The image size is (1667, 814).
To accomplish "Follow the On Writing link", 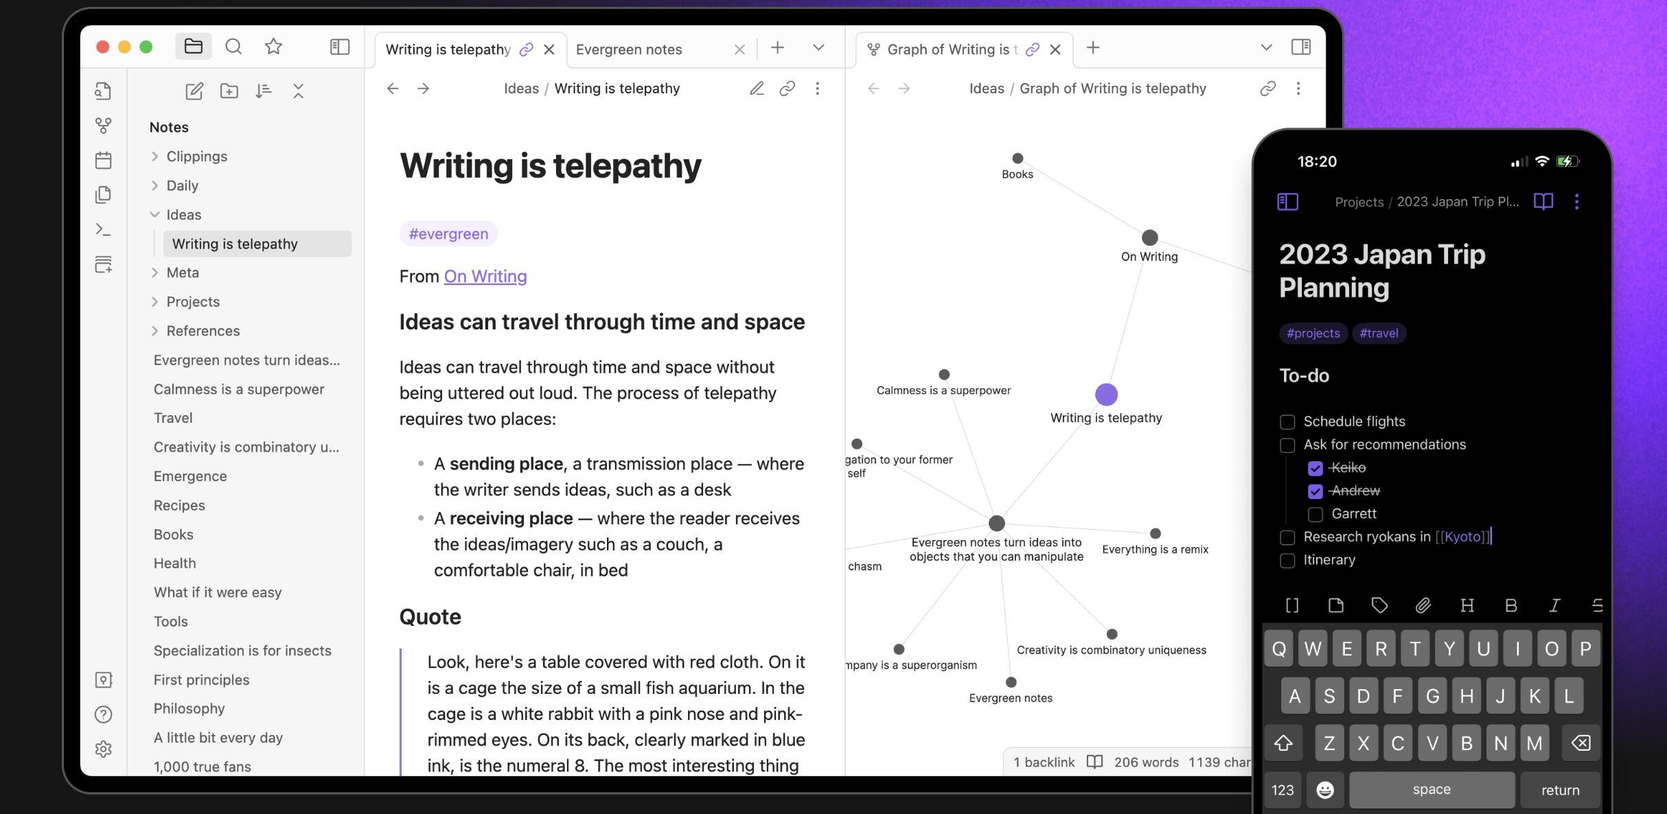I will click(x=485, y=277).
